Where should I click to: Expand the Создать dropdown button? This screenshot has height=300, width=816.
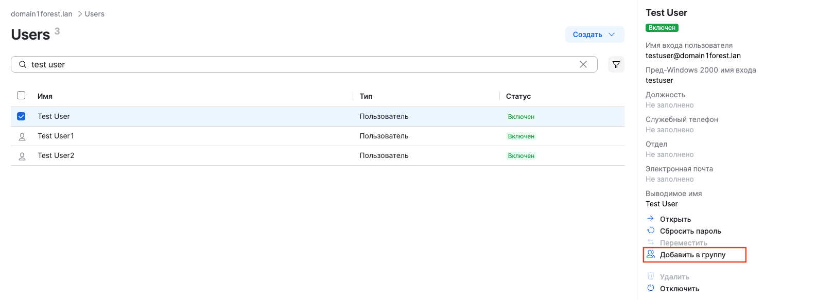(x=594, y=34)
